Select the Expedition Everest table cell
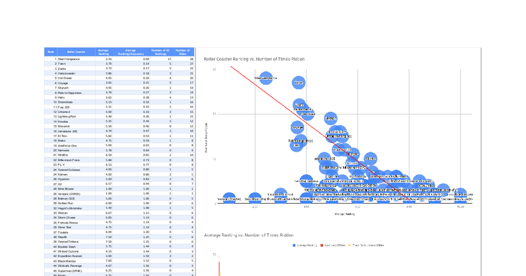Image resolution: width=526 pixels, height=276 pixels. [75, 256]
